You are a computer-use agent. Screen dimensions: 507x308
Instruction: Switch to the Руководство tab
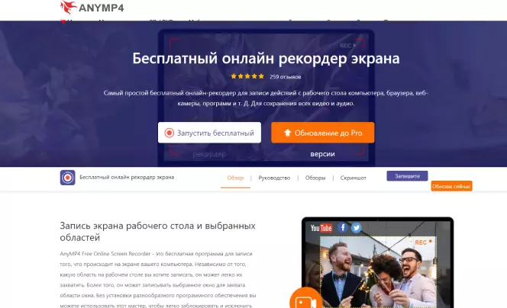point(274,178)
